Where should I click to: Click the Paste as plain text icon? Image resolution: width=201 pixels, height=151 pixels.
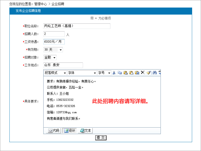(x=131, y=73)
